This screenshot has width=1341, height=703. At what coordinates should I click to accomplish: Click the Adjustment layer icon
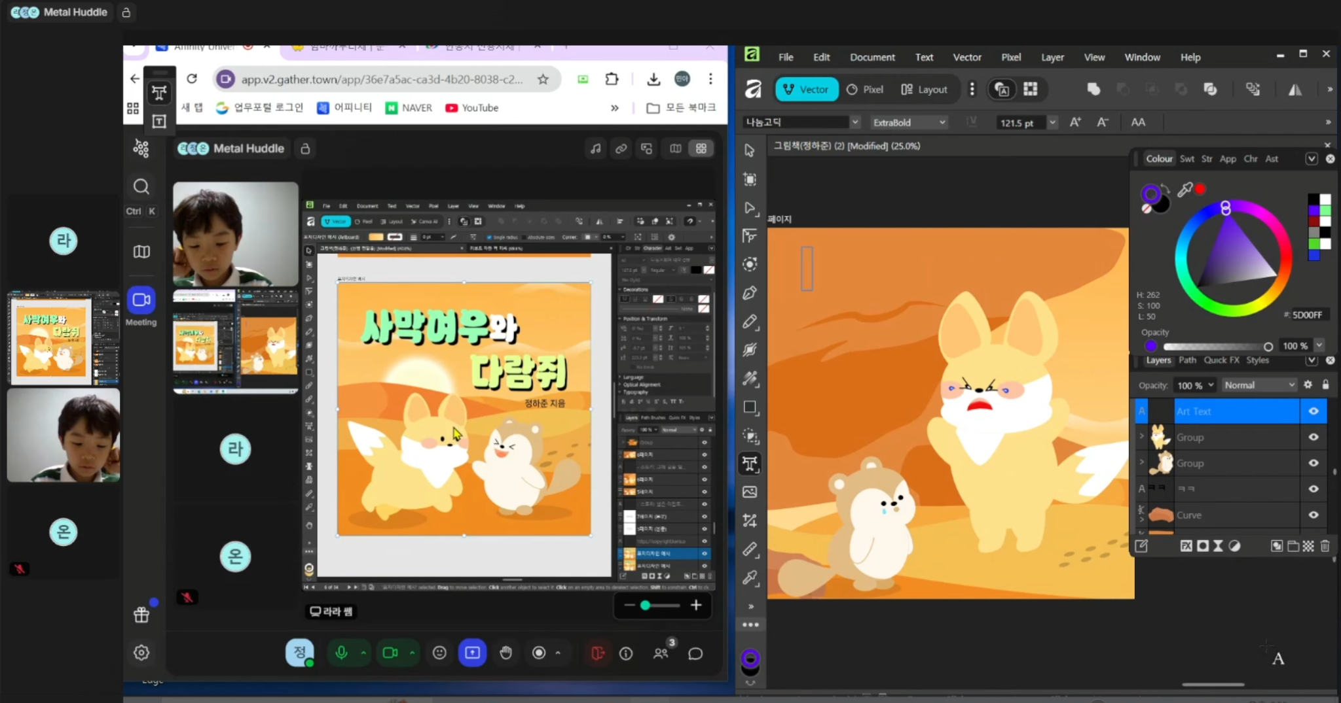[1234, 546]
